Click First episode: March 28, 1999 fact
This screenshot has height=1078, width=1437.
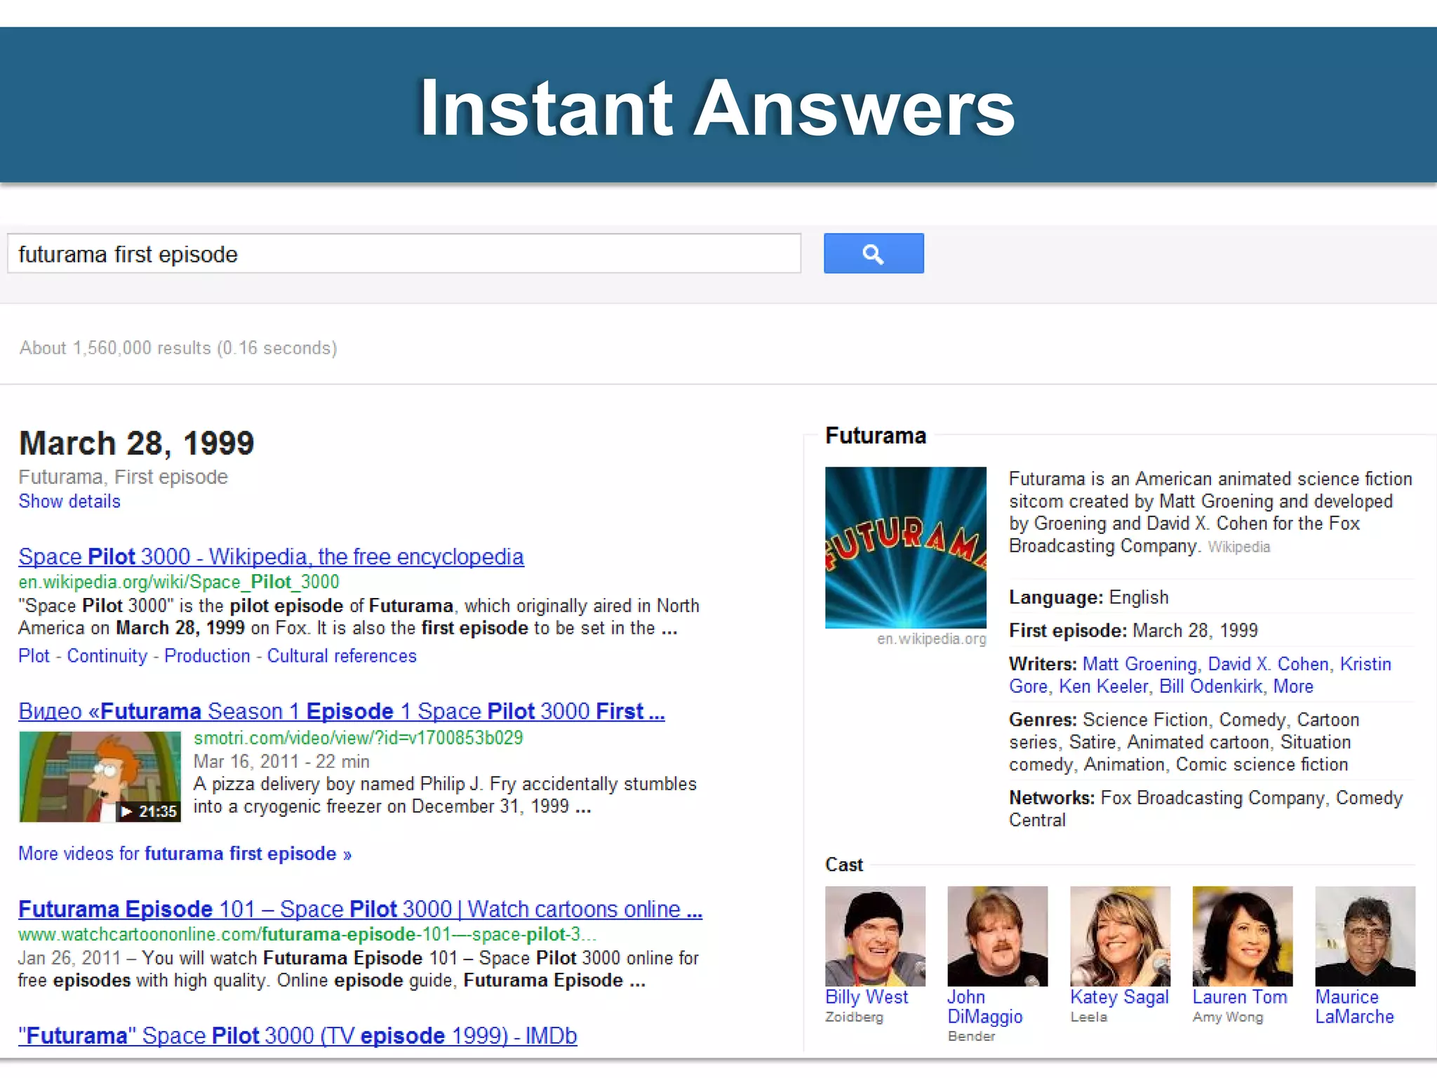1133,630
